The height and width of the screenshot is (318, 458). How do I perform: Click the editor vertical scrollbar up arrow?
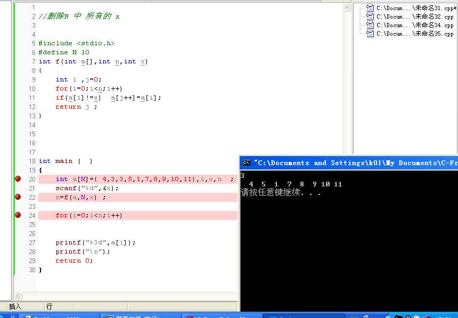pos(347,7)
